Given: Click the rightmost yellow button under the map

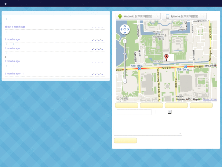Looking at the screenshot, I should click(x=201, y=105).
